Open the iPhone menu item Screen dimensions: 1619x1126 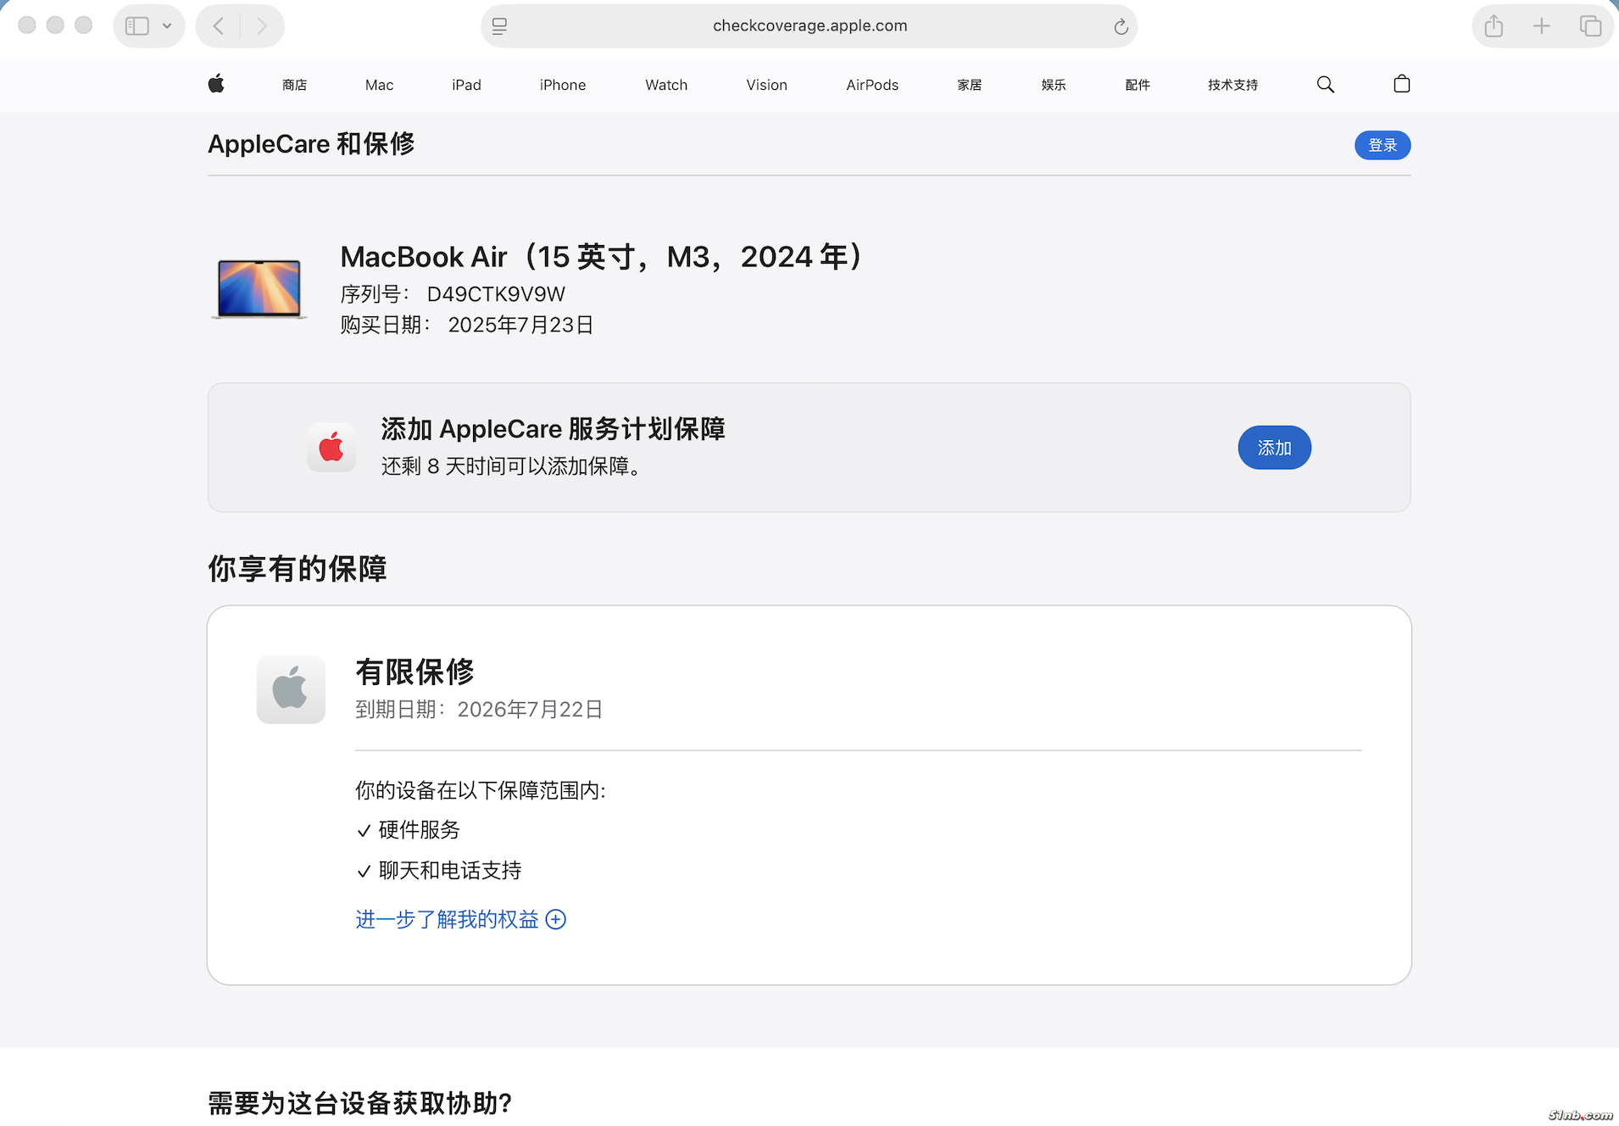point(562,85)
